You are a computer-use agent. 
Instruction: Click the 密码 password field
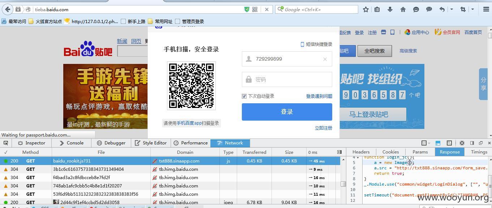287,79
